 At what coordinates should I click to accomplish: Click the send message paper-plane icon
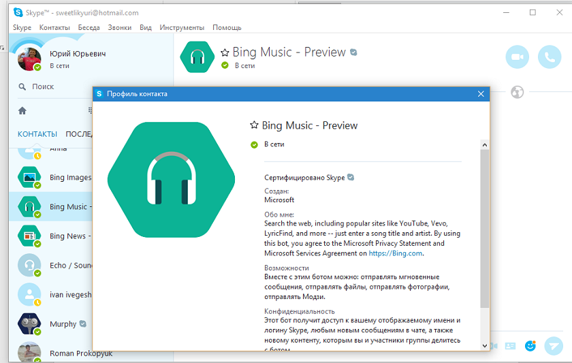pos(554,346)
